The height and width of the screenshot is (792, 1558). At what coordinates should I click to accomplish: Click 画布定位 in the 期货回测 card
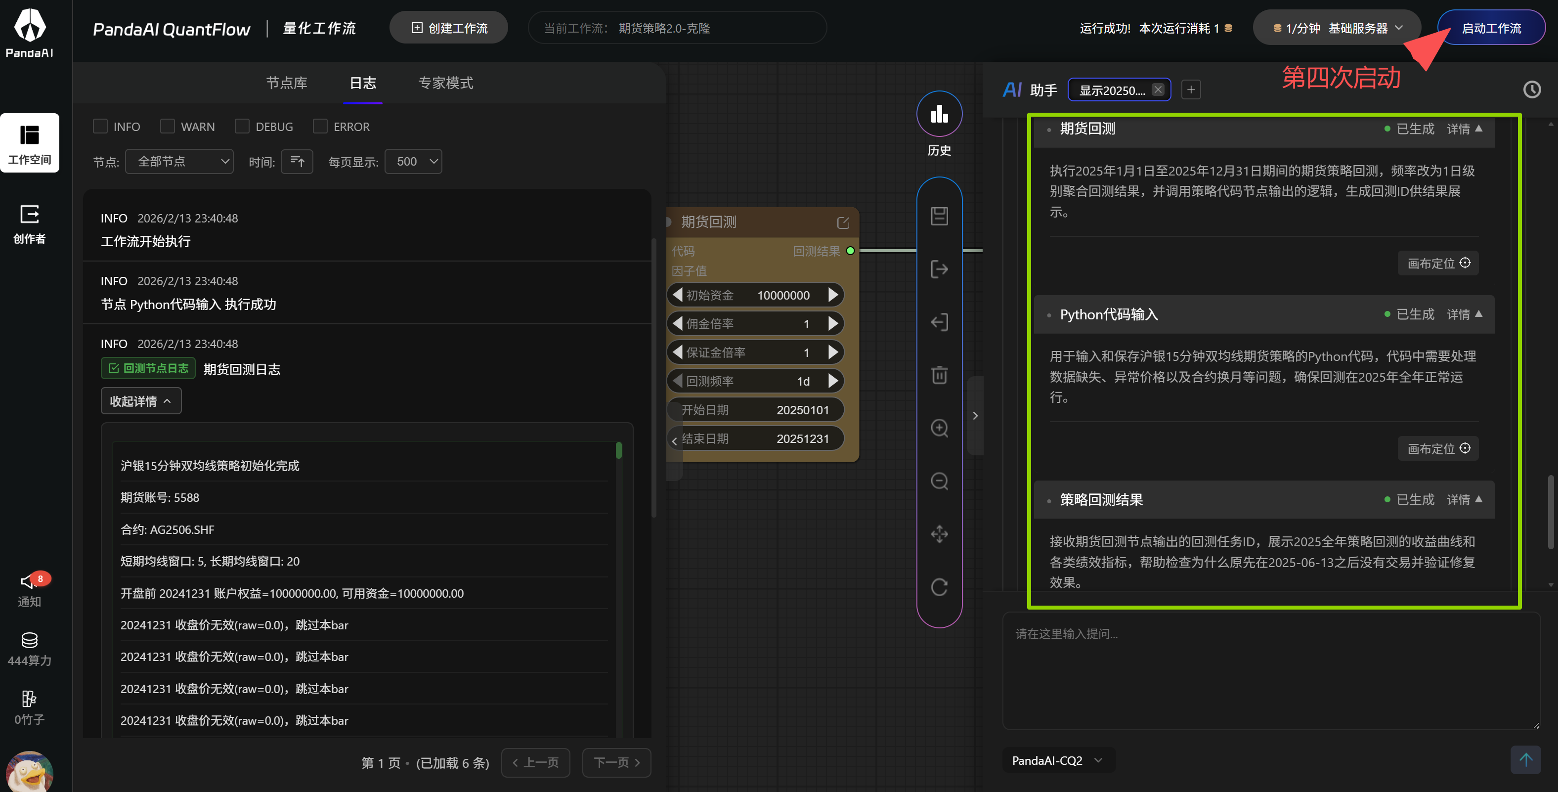(1438, 263)
